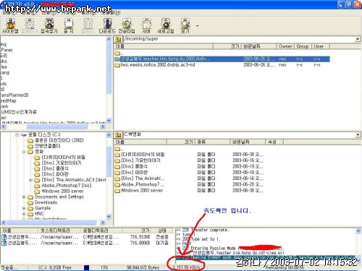Sort local list by 종류 column header
This screenshot has width=362, height=271.
tap(212, 142)
